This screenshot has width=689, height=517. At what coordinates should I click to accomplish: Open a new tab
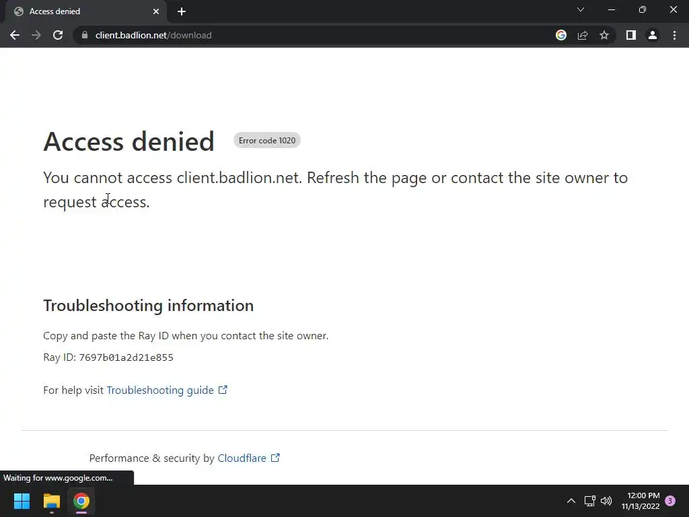pyautogui.click(x=182, y=11)
